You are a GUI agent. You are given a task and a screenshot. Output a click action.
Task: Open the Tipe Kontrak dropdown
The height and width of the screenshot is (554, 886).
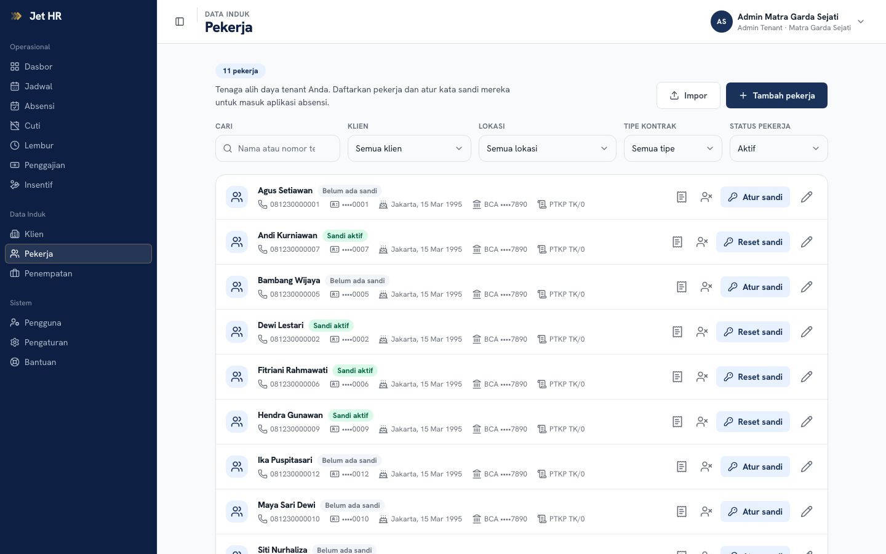(672, 148)
